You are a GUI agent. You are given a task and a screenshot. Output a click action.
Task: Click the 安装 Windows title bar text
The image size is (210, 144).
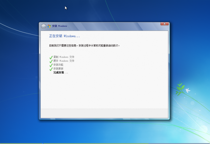click(59, 26)
